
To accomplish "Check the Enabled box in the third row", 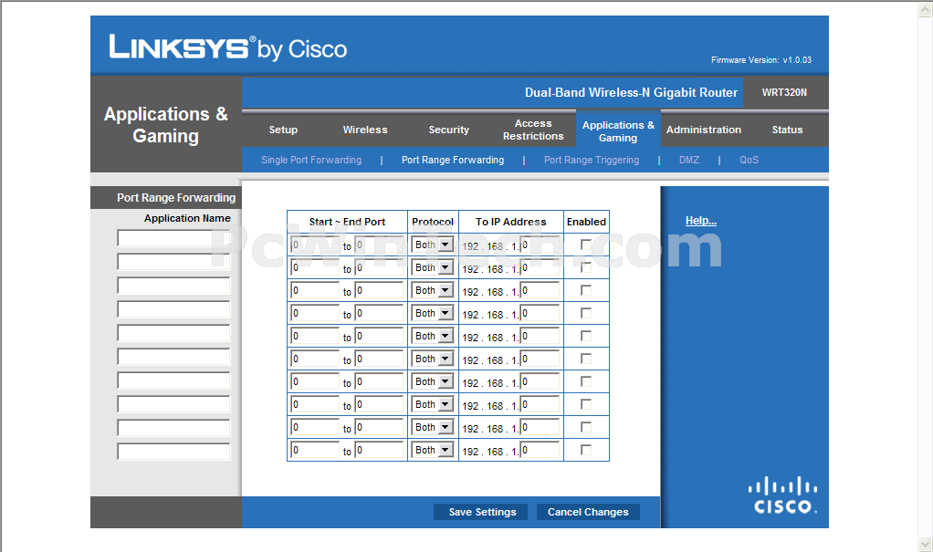I will pos(586,290).
